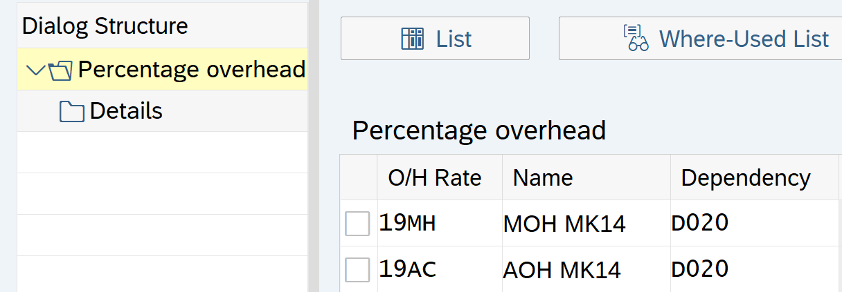
Task: Tick the checkbox for row 19MH
Action: 357,224
